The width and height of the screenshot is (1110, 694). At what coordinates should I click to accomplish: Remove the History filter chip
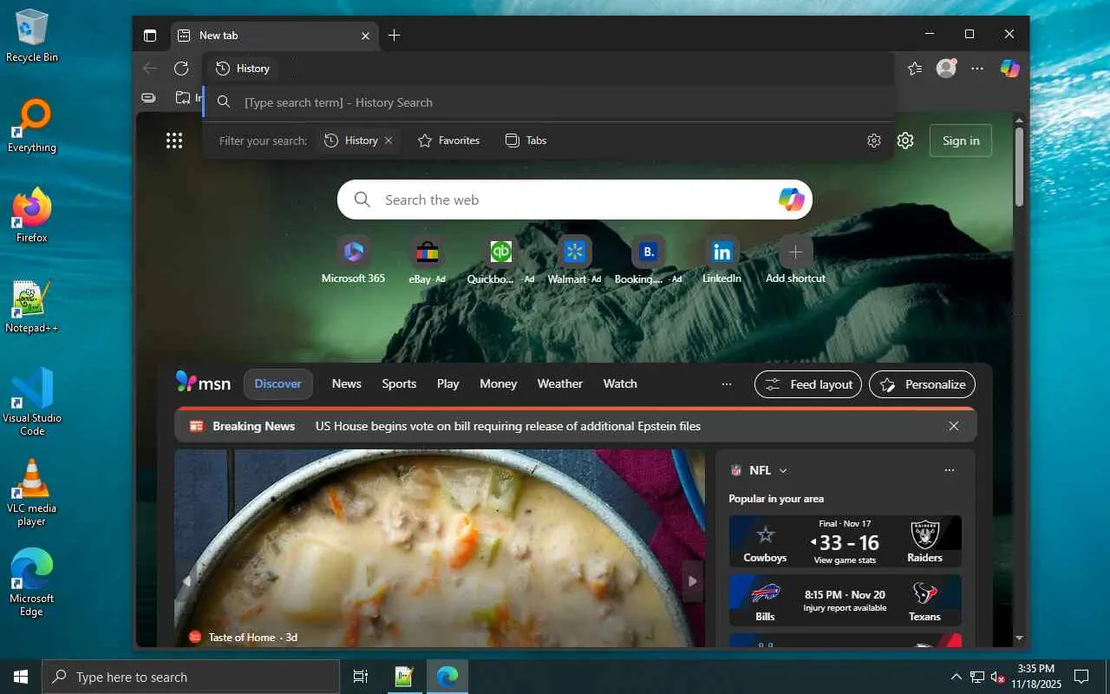point(388,141)
